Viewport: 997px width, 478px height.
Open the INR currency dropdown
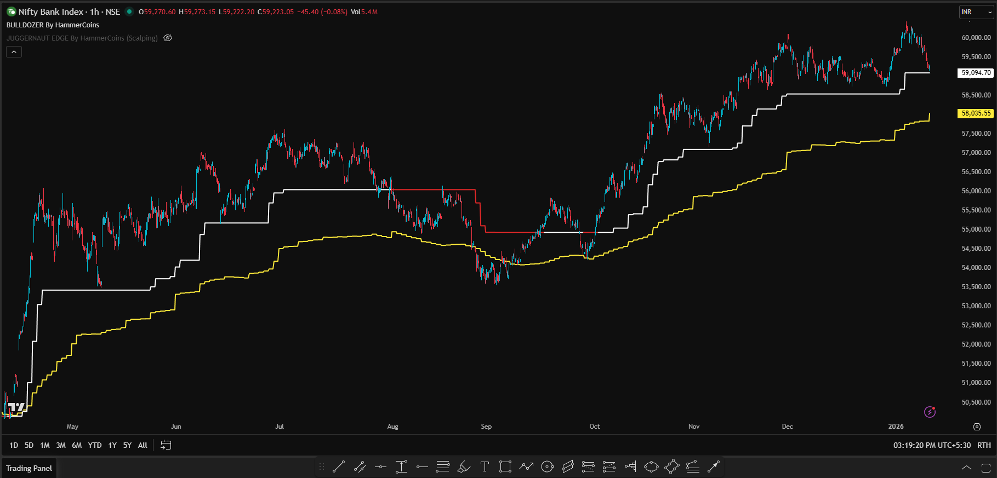976,12
